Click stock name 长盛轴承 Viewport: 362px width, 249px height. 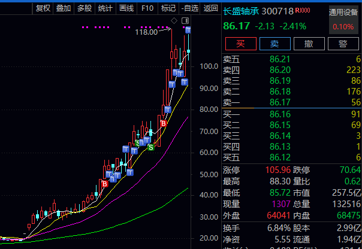[x=241, y=11]
